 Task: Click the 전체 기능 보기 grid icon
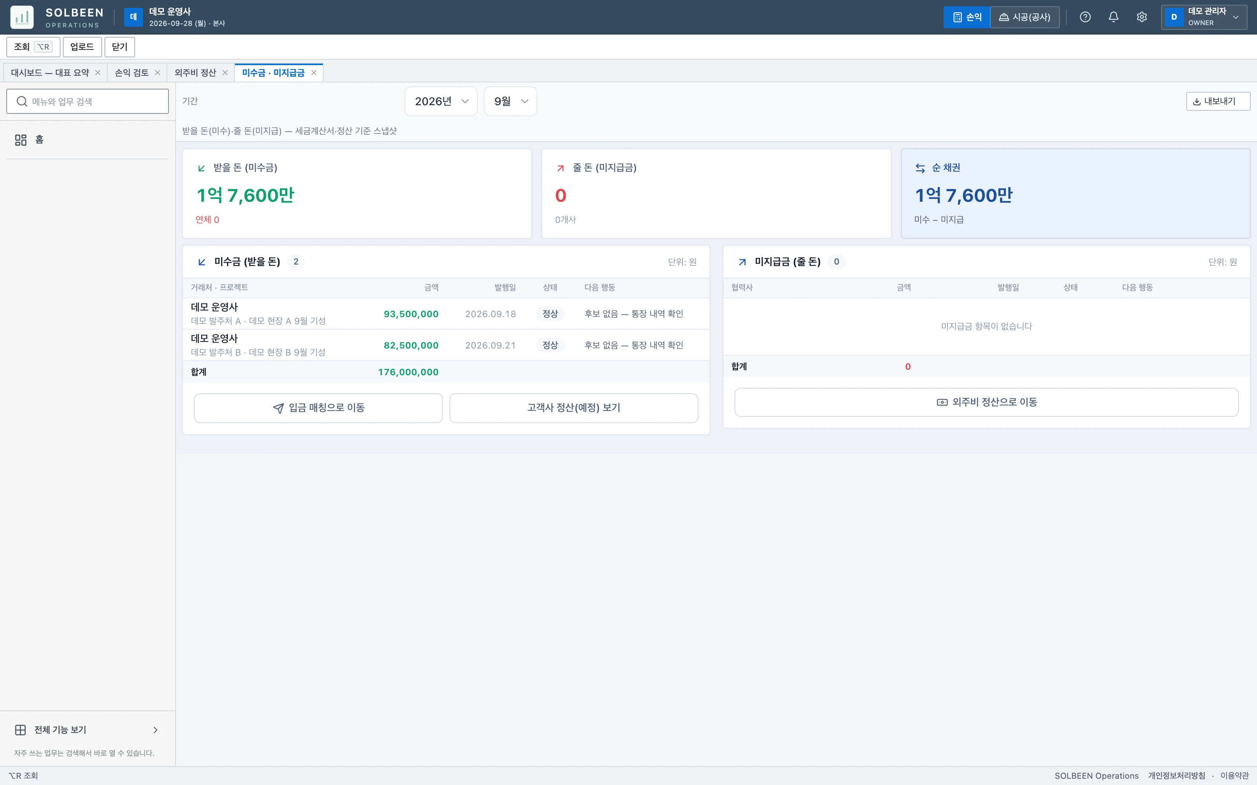point(21,730)
